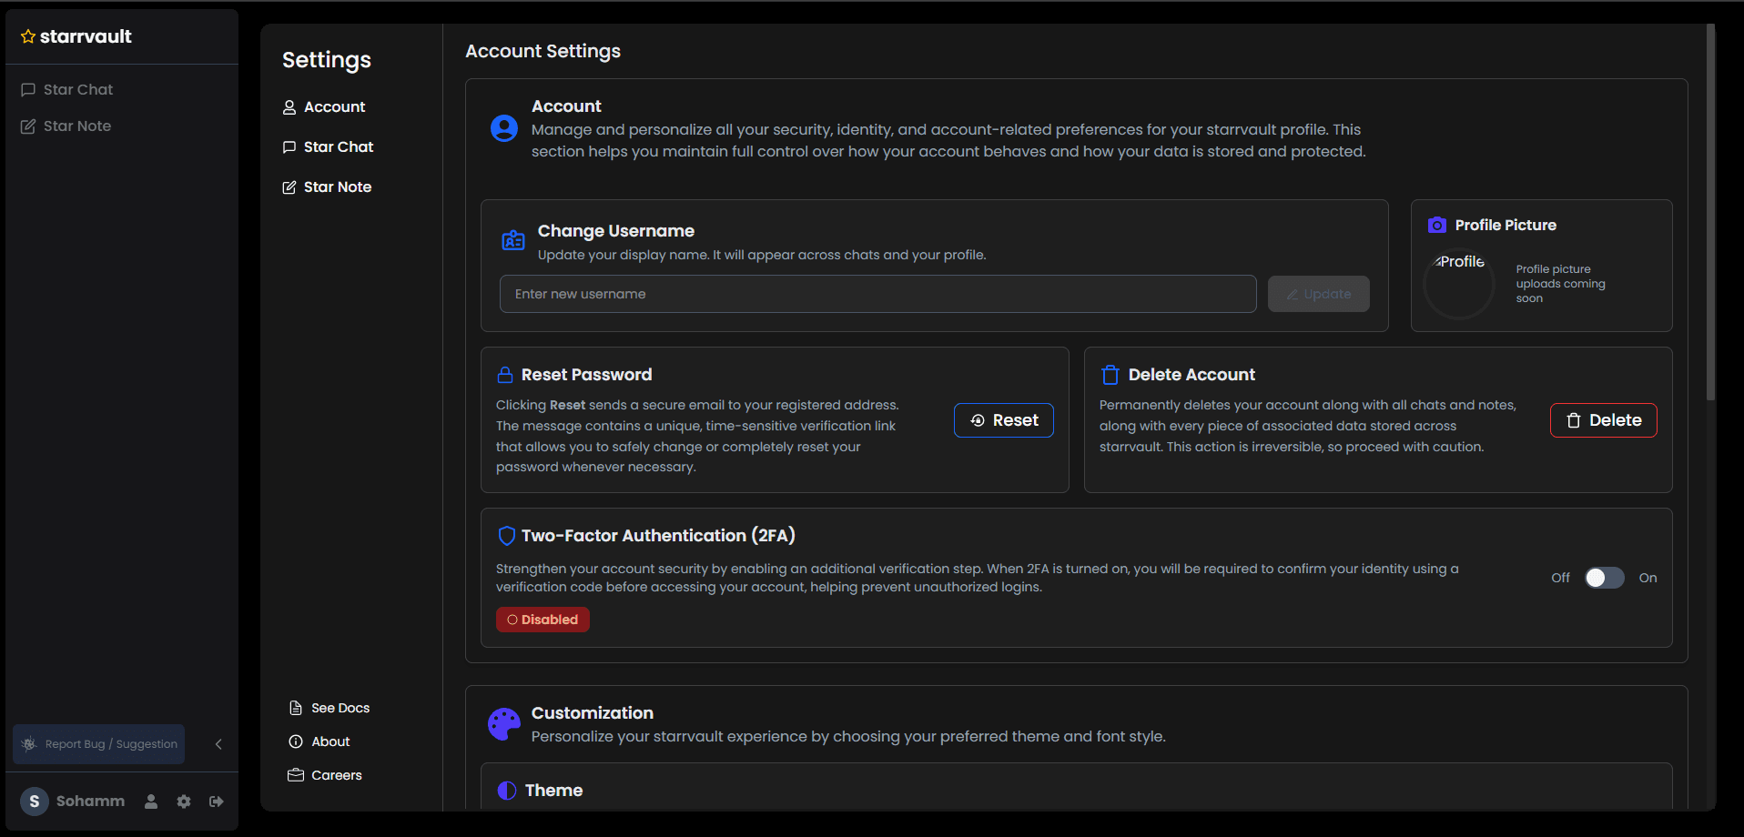The image size is (1744, 837).
Task: Click the camera icon beside Profile Picture
Action: pyautogui.click(x=1436, y=225)
